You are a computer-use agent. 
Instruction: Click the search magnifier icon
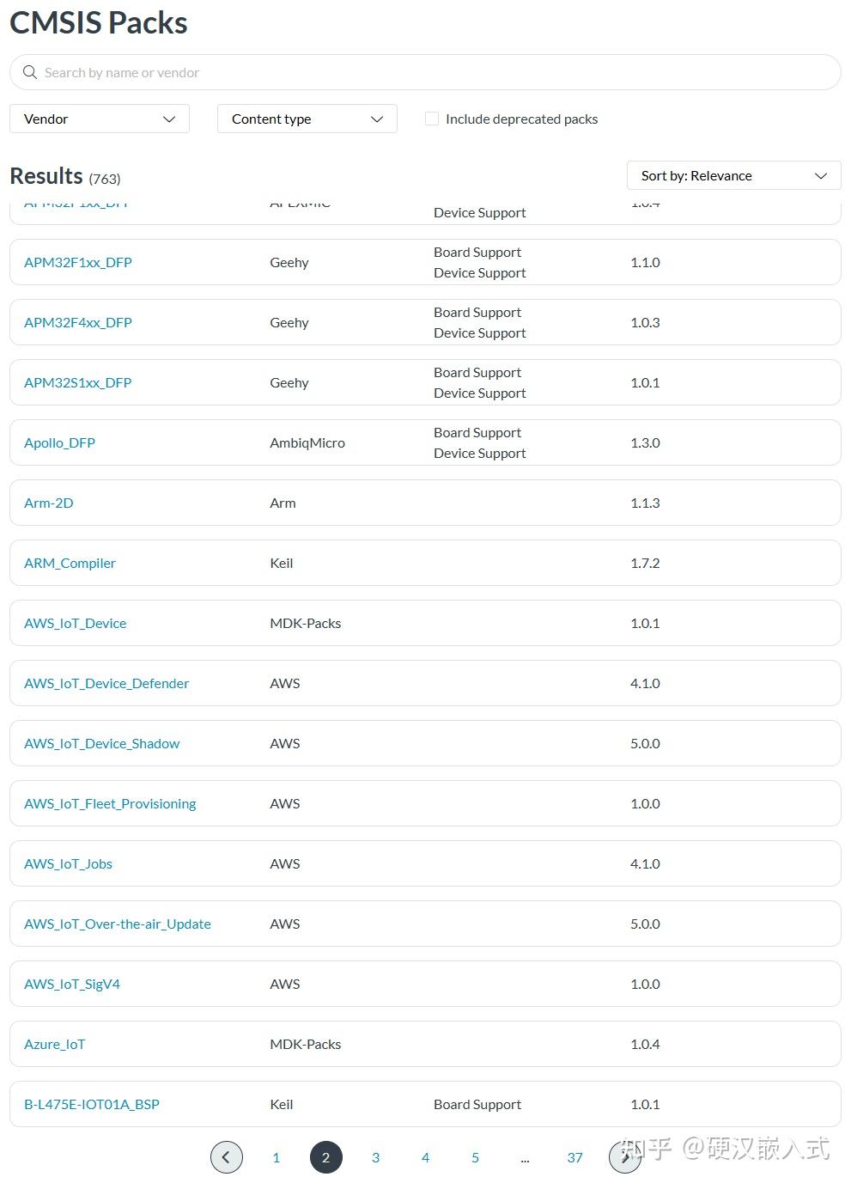pos(30,72)
